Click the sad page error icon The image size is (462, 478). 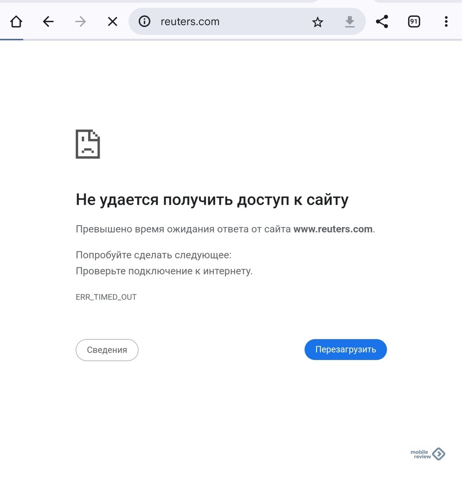(88, 144)
